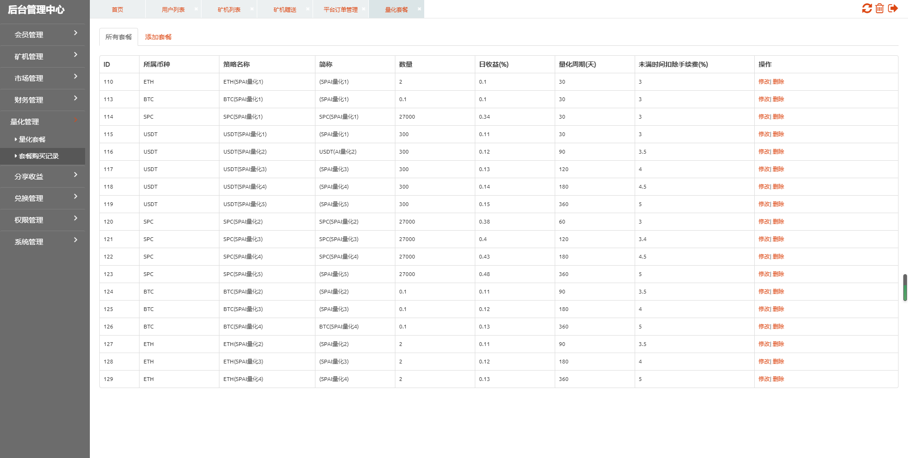Click the logout exit icon
This screenshot has height=458, width=908.
893,9
